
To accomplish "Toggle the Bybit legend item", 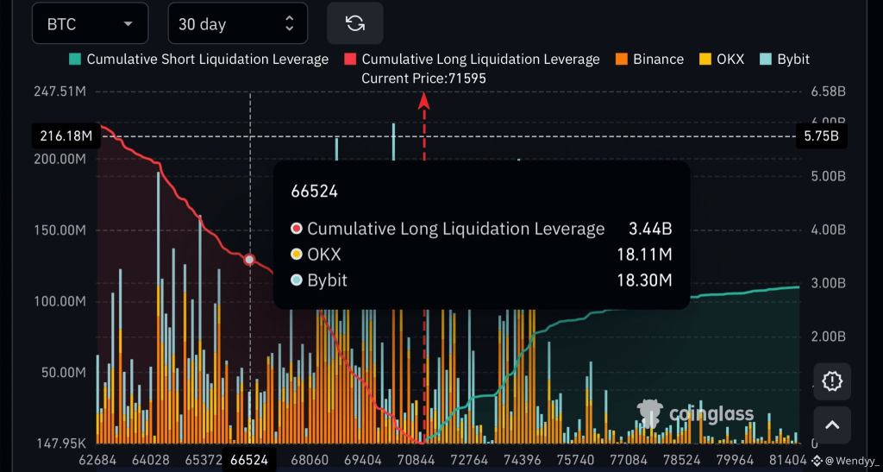I will coord(784,60).
